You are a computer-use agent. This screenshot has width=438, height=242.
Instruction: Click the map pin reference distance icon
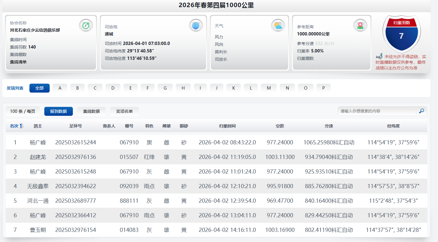pyautogui.click(x=360, y=26)
